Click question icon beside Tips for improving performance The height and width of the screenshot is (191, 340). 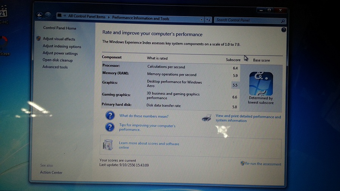coord(110,127)
